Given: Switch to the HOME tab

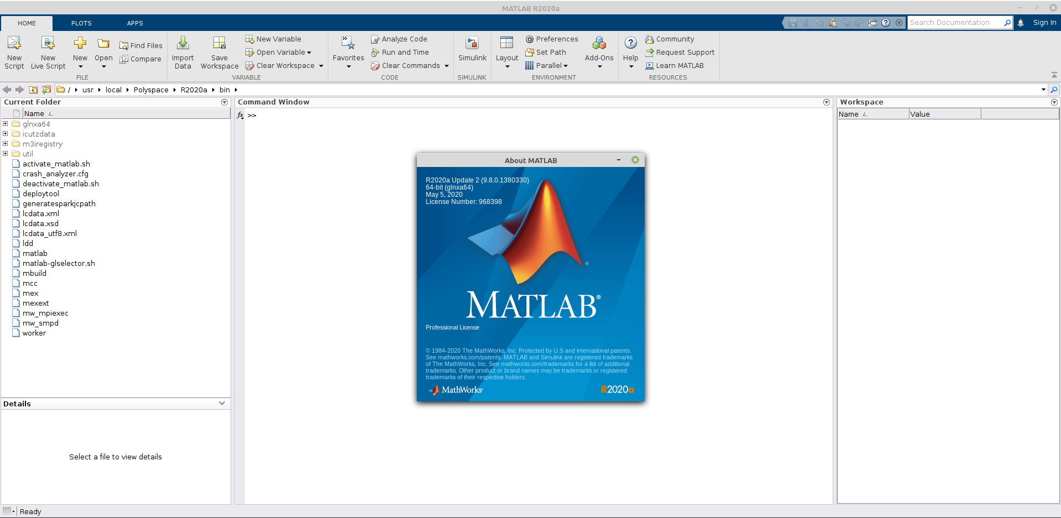Looking at the screenshot, I should 27,23.
